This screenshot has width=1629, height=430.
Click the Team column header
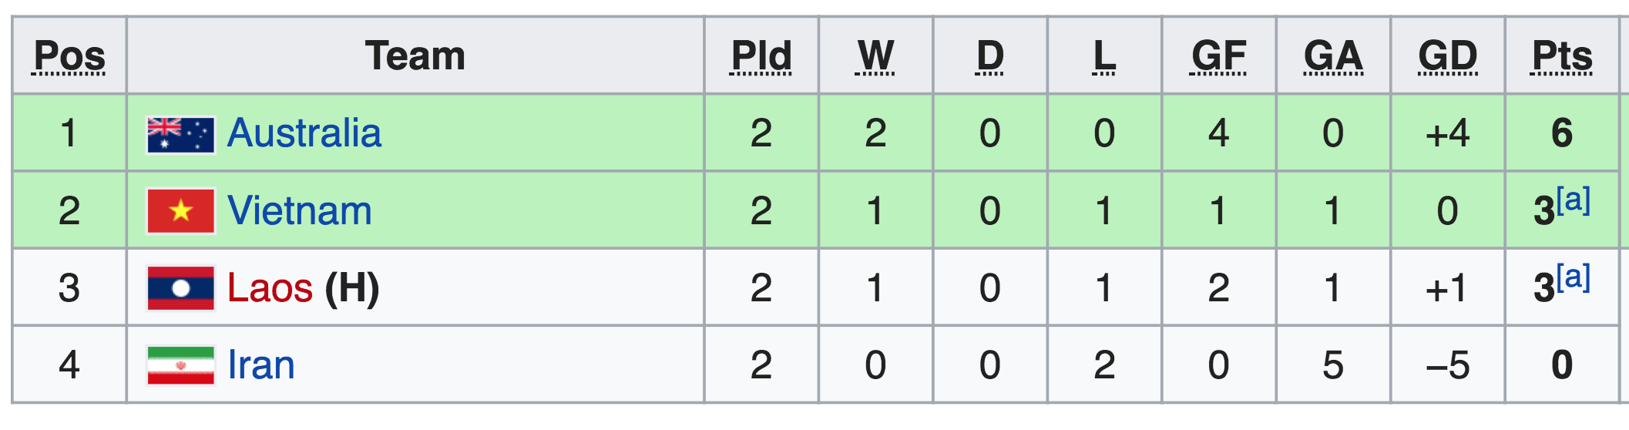click(x=415, y=56)
